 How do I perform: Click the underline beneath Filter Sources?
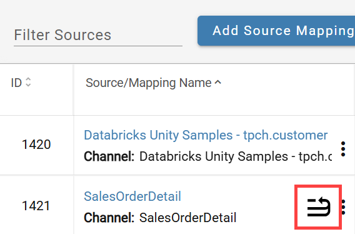98,46
